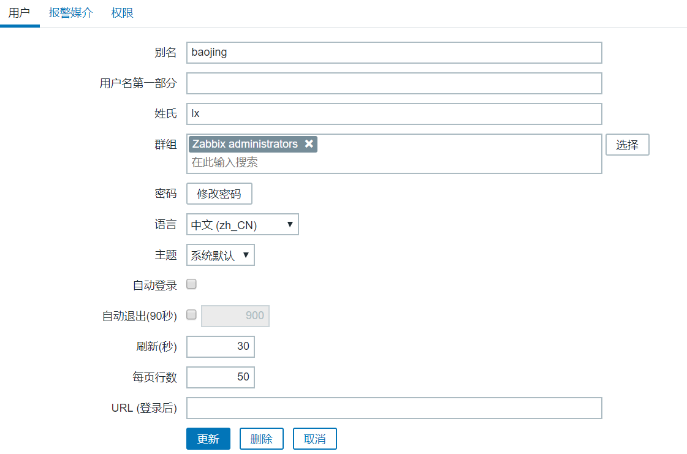
Task: Click the group search input box
Action: [392, 162]
